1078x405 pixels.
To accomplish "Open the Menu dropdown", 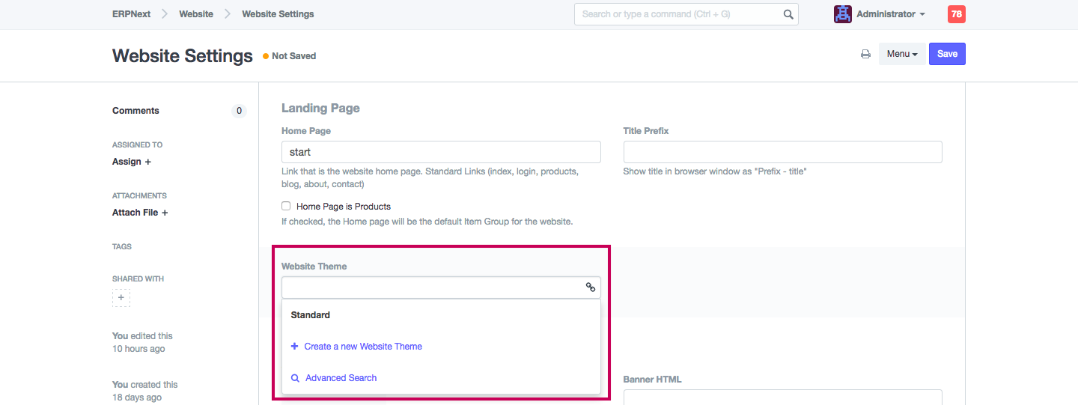I will [901, 54].
